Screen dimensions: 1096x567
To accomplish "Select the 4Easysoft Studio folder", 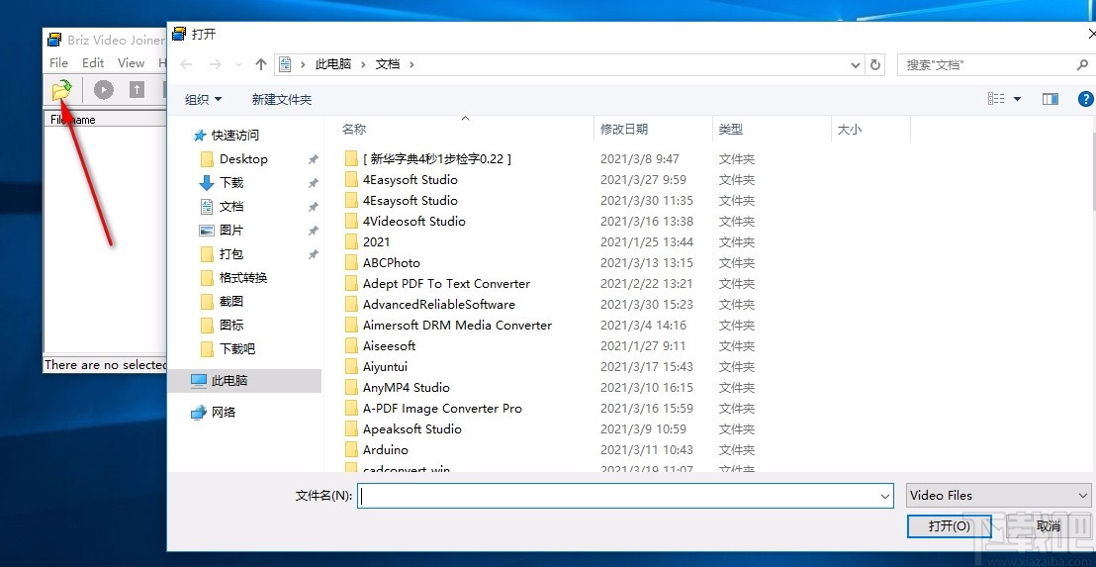I will [411, 180].
